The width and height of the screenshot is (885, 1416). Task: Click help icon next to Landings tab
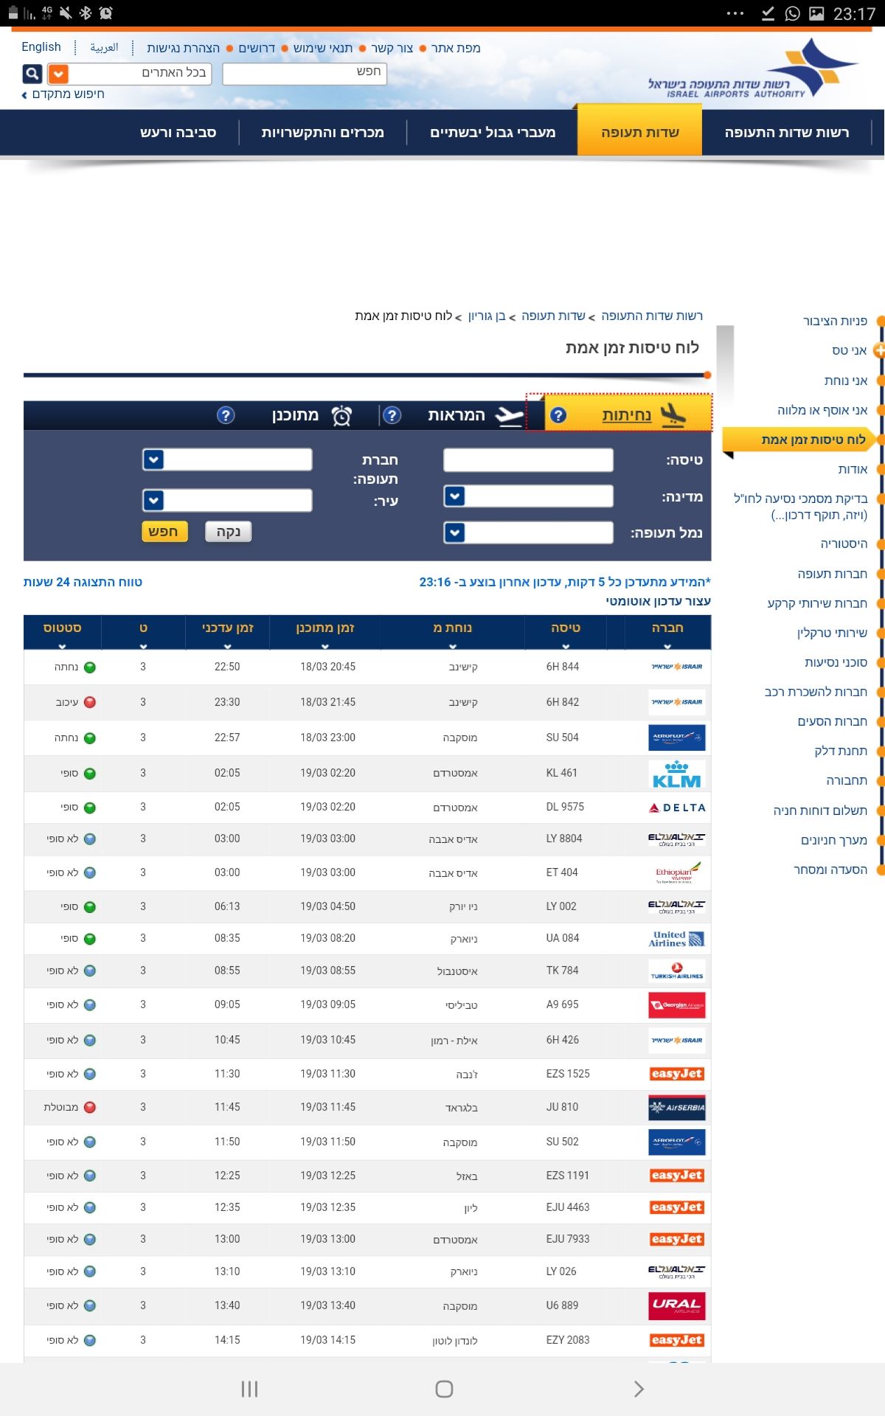pyautogui.click(x=558, y=415)
